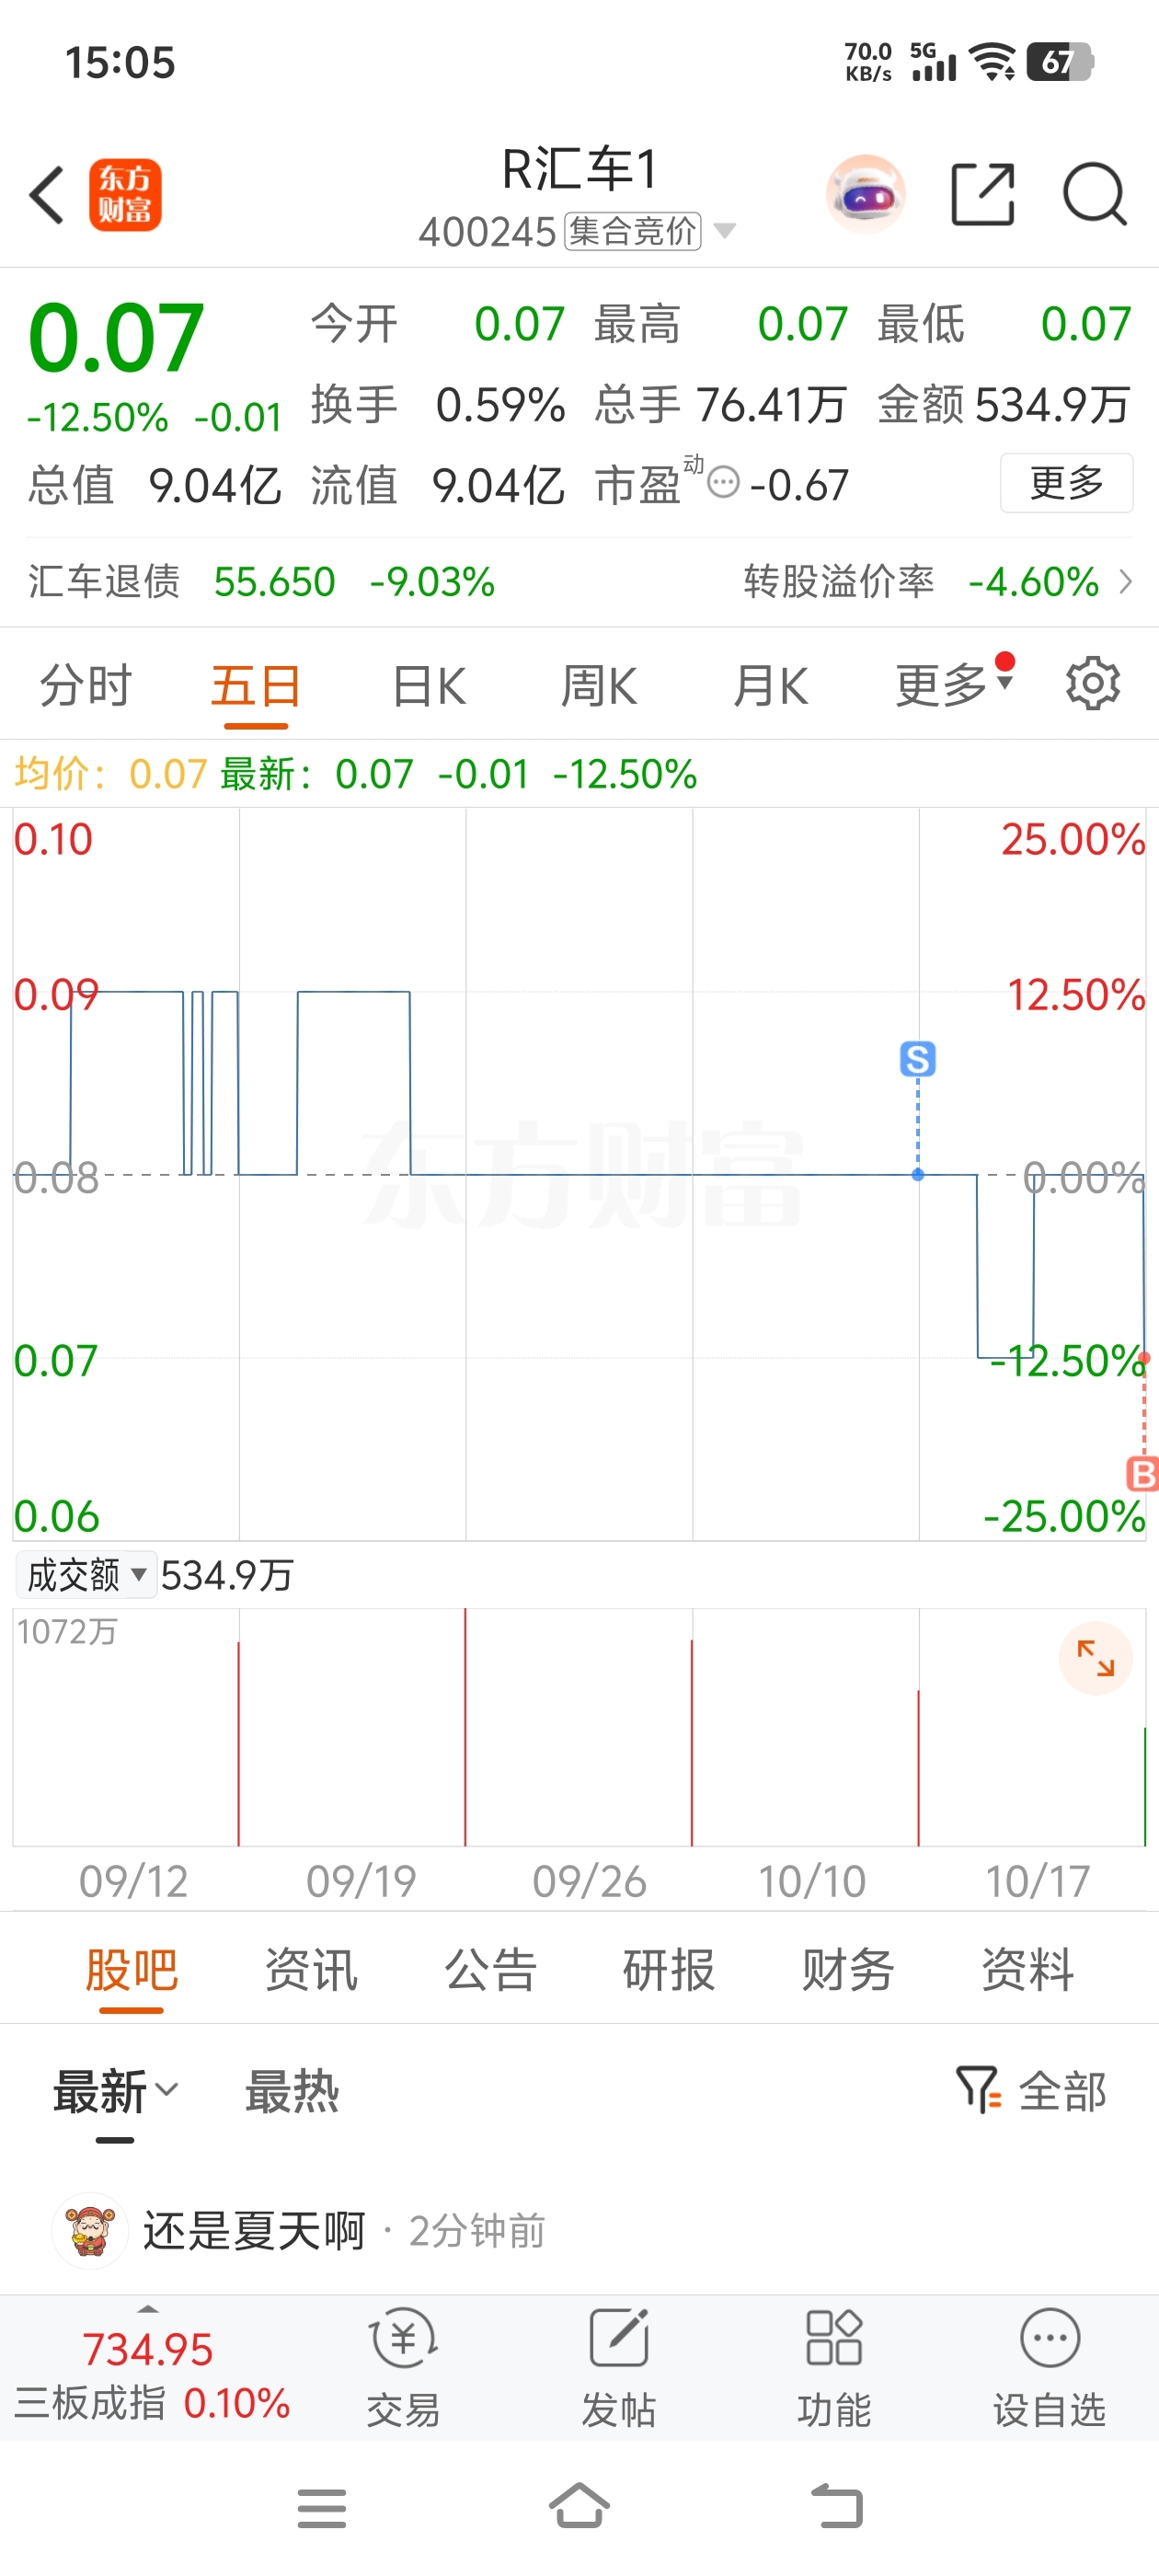
Task: Open the 功能 functions icon
Action: (x=834, y=2367)
